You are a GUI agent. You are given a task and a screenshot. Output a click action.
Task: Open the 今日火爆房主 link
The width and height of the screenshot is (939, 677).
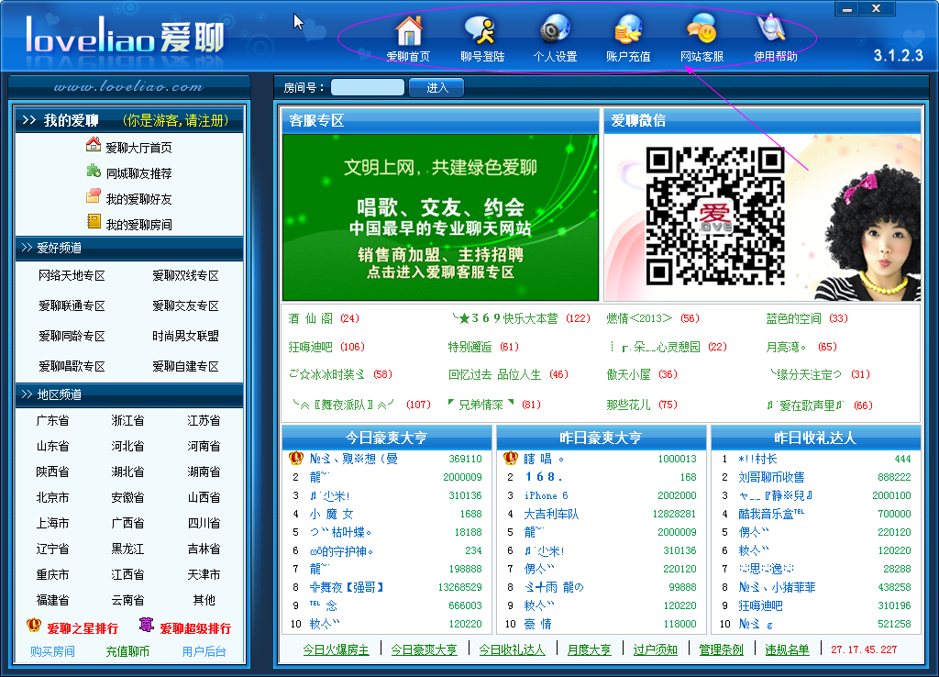click(336, 650)
